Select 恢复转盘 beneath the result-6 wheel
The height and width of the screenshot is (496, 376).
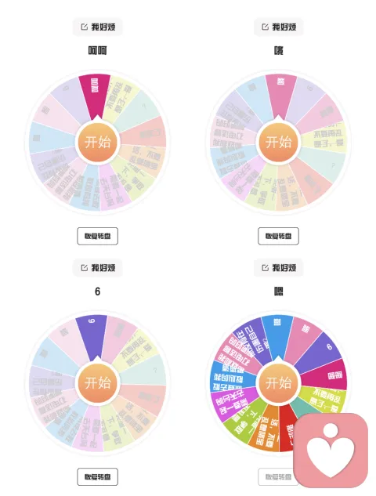(97, 476)
